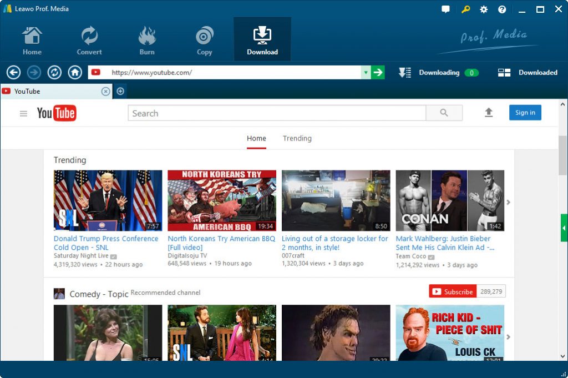Open the registration key icon

pos(465,9)
